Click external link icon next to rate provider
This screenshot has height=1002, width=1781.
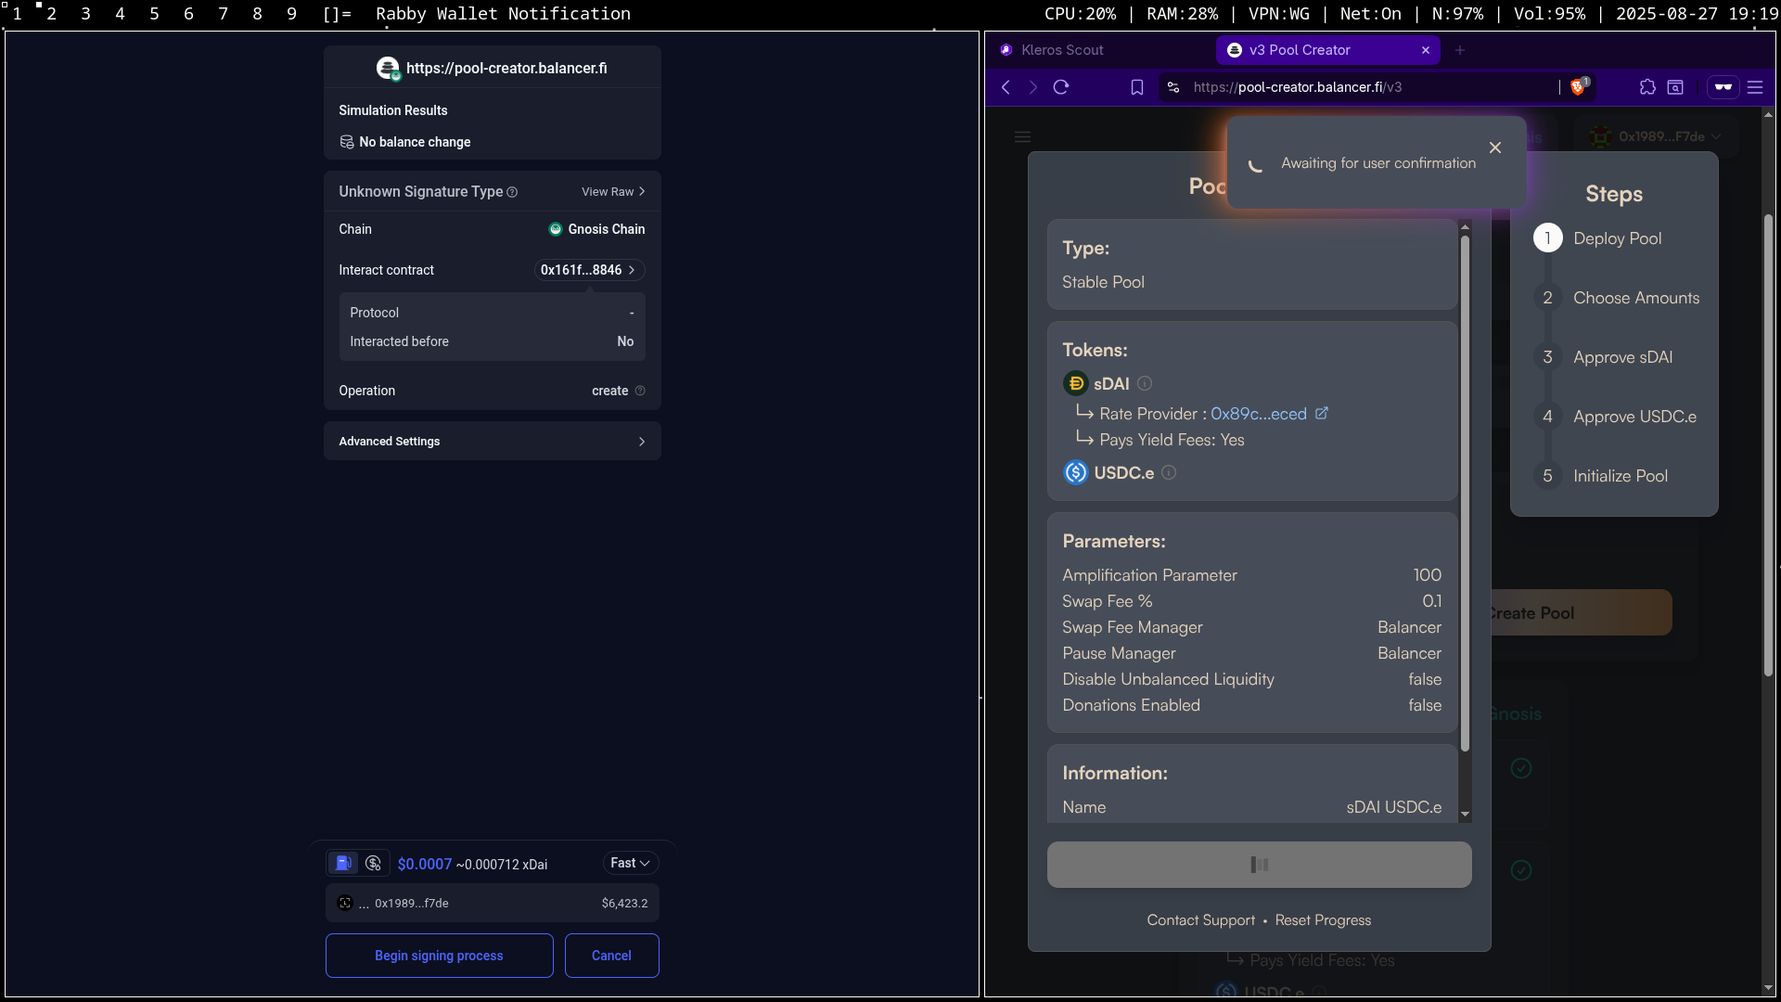1322,414
